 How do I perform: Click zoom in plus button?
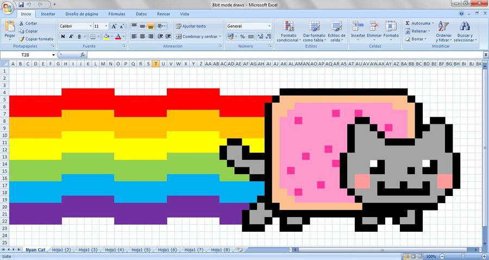tap(484, 257)
